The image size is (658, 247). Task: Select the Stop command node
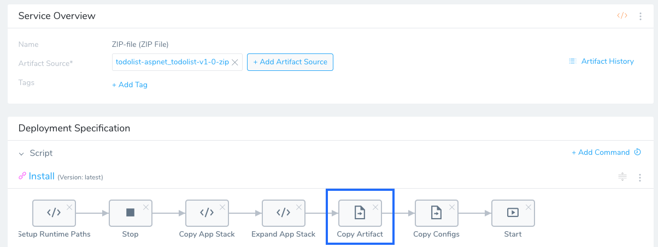point(130,213)
